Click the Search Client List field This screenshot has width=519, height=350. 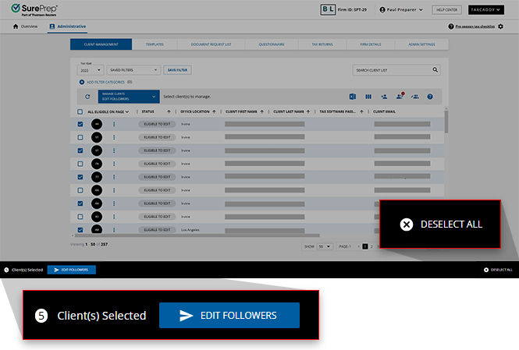click(396, 70)
